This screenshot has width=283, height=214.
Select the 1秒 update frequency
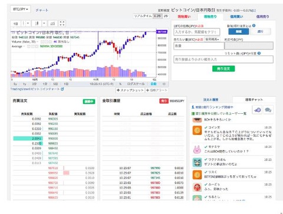[166, 16]
